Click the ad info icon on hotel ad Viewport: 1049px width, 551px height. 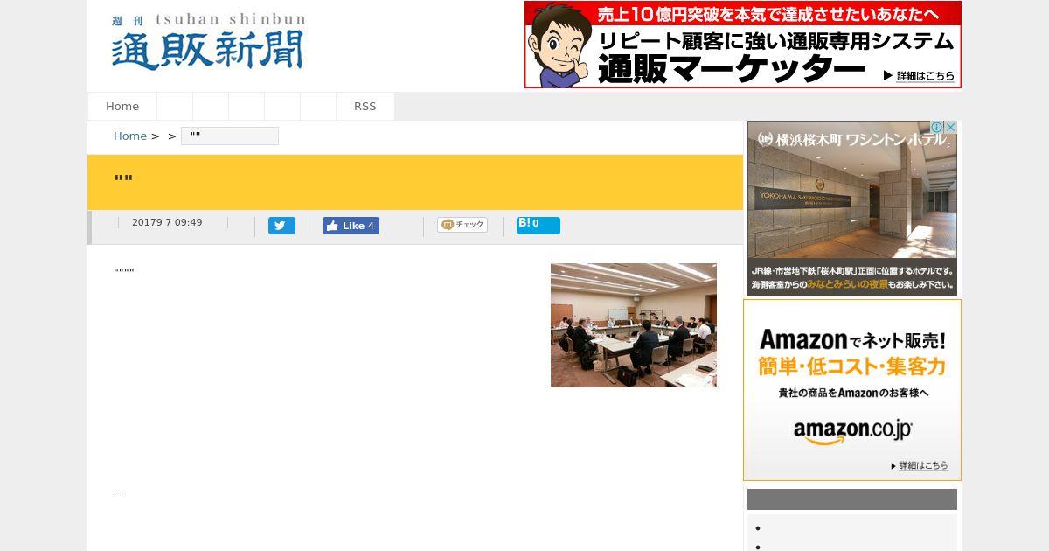pyautogui.click(x=937, y=127)
